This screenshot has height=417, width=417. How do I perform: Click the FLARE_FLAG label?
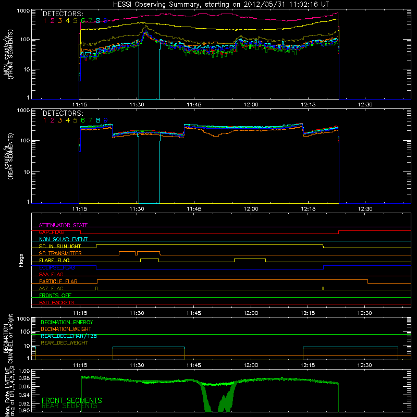click(54, 260)
